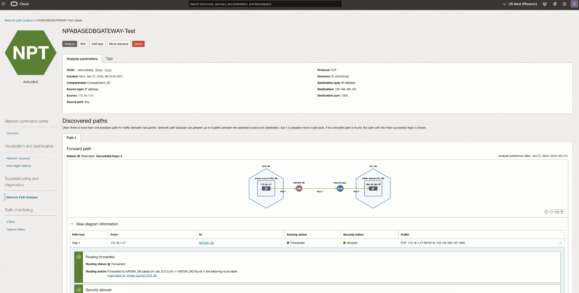Viewport: 579px width, 293px height.
Task: Click Add tags button
Action: [x=97, y=44]
